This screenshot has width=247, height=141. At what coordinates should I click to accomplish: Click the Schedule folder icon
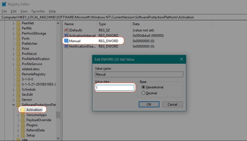(x=18, y=89)
